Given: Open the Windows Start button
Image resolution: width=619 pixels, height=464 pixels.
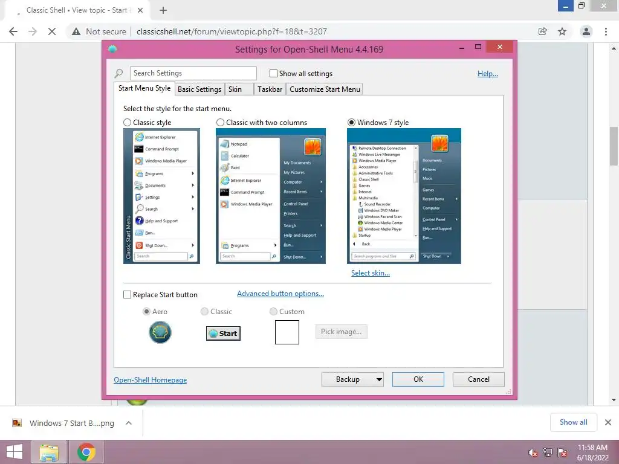Looking at the screenshot, I should pyautogui.click(x=15, y=452).
